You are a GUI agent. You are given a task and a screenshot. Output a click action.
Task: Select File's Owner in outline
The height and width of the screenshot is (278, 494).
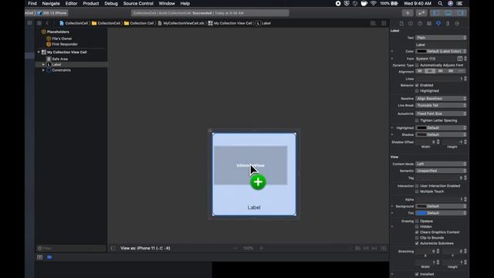coord(59,39)
